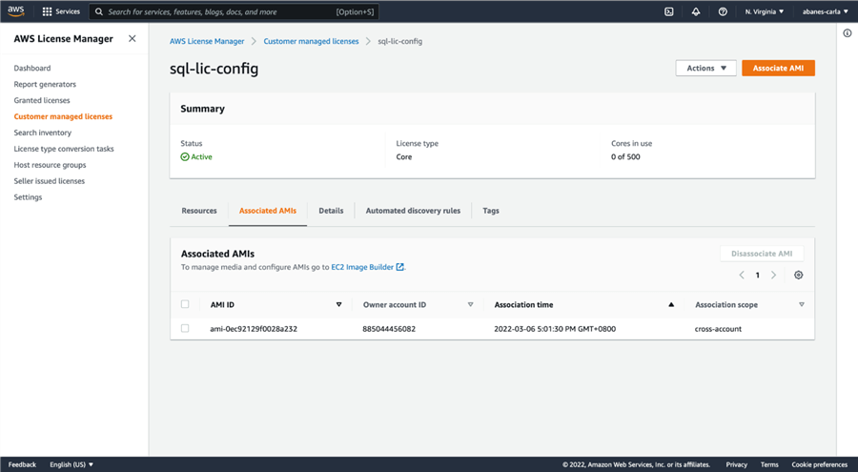
Task: Click the info panel icon at right edge
Action: 847,33
